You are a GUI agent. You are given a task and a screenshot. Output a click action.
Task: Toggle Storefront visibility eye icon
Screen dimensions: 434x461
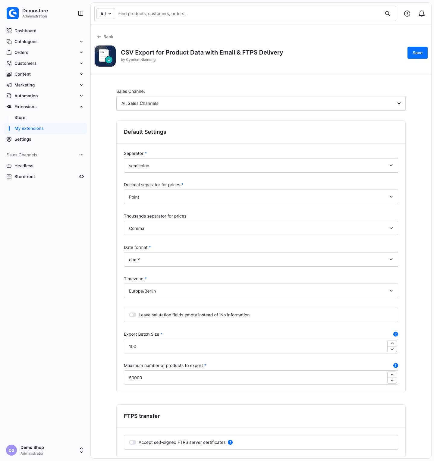tap(81, 177)
